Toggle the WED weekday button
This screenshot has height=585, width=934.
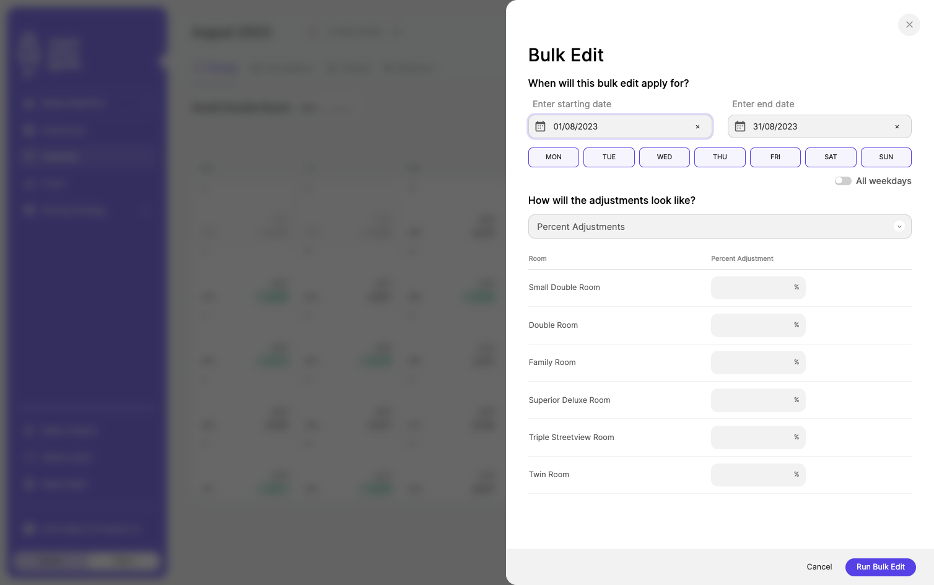(x=665, y=157)
